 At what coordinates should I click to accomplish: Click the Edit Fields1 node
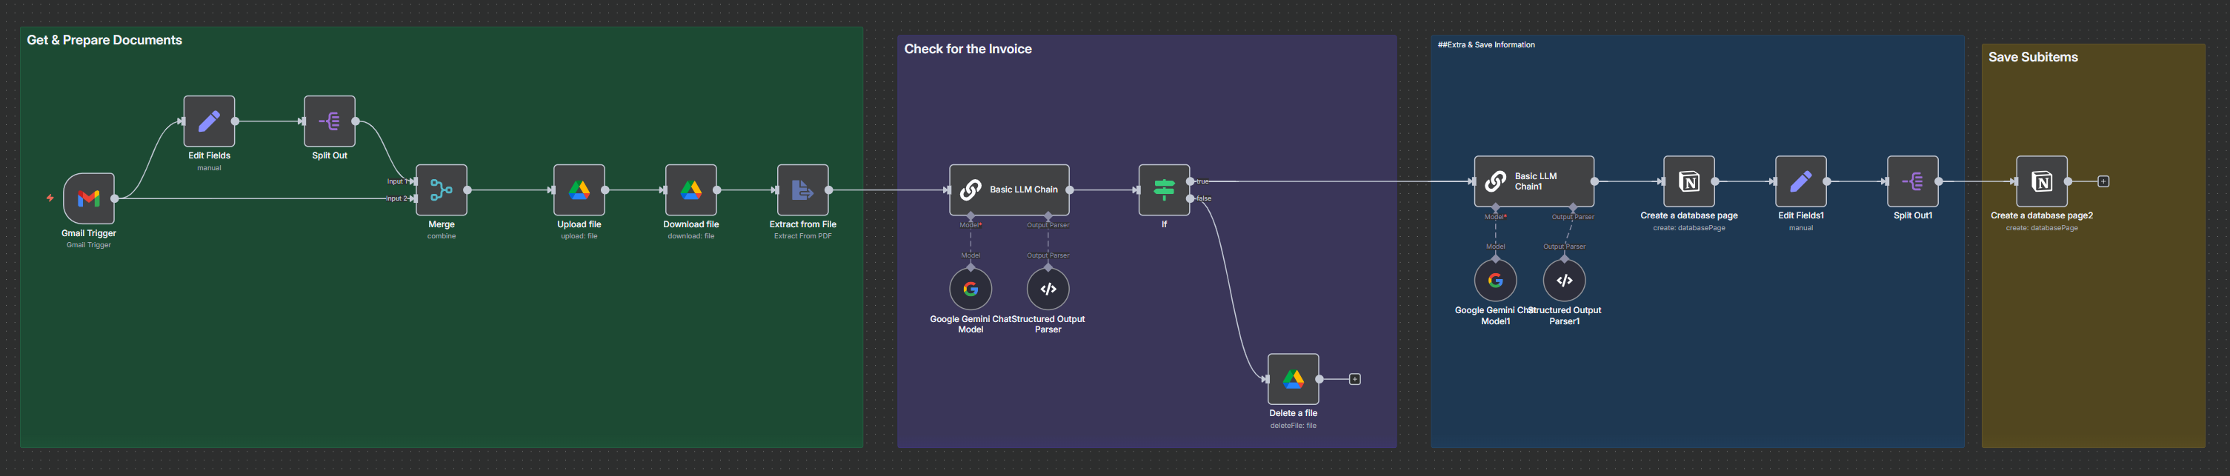(1800, 181)
